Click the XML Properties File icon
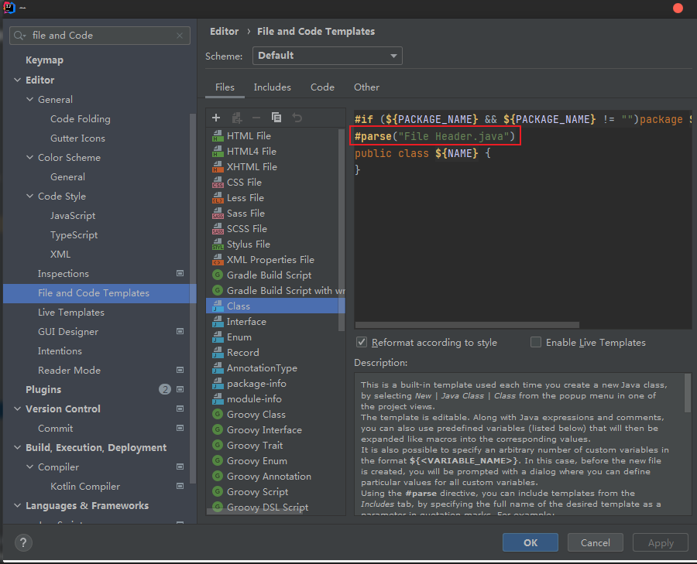 (x=218, y=260)
